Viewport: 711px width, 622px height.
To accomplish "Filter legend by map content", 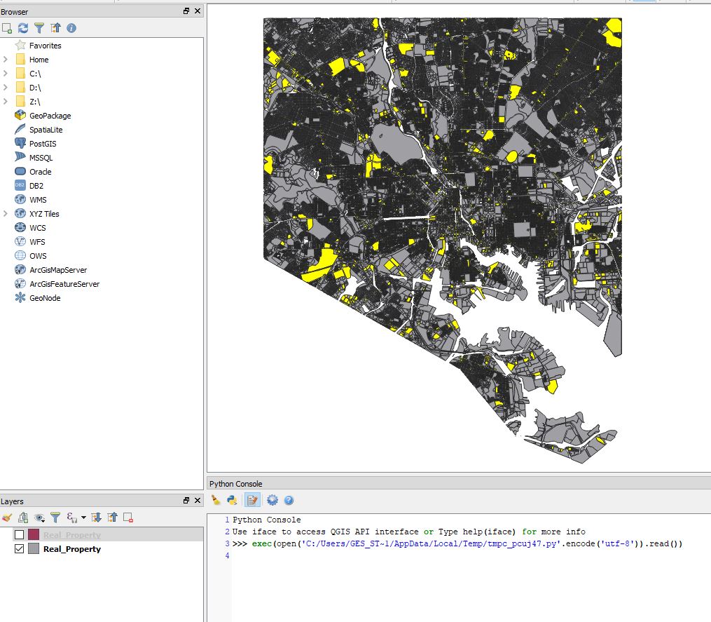I will coord(55,518).
